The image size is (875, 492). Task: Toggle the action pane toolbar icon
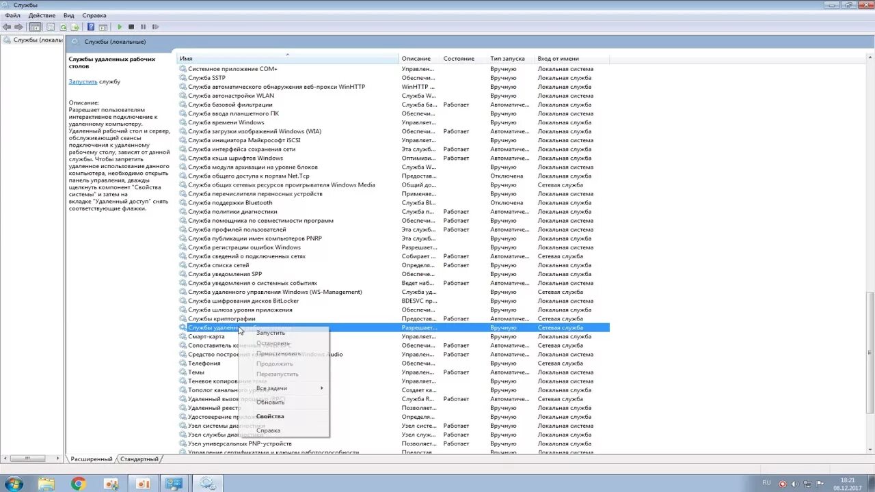(103, 27)
